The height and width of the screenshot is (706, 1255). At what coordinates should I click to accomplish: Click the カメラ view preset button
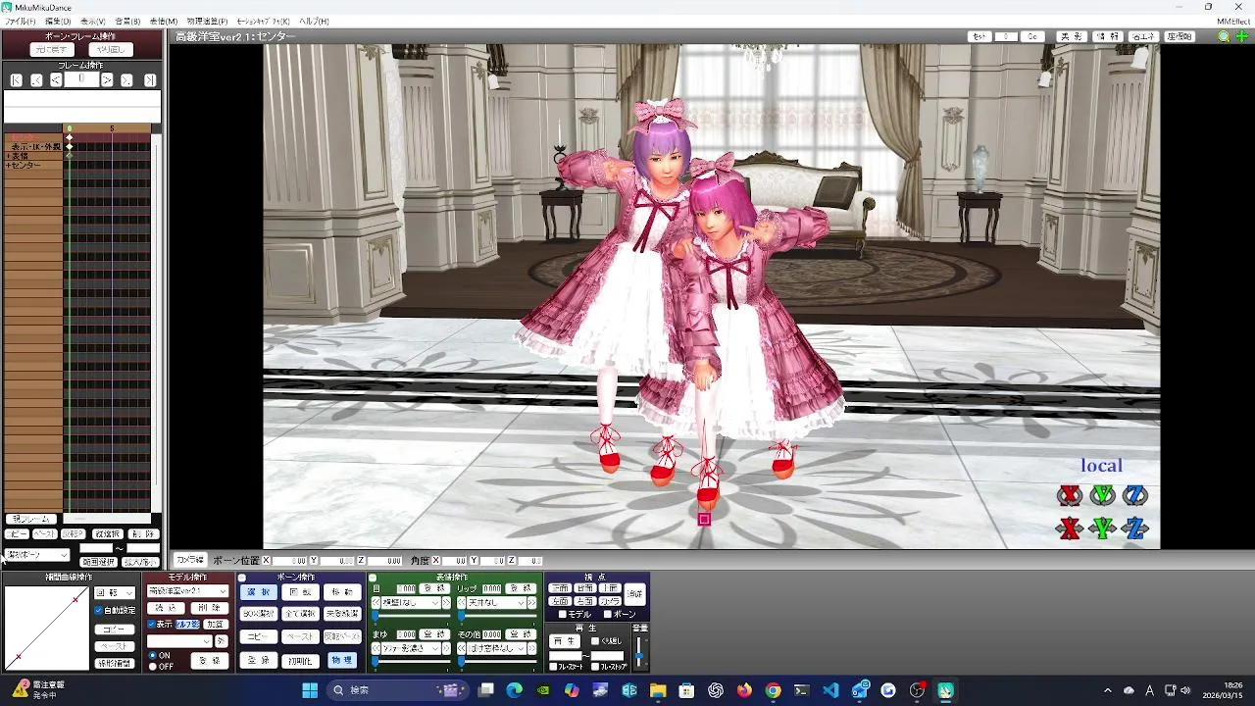(610, 601)
